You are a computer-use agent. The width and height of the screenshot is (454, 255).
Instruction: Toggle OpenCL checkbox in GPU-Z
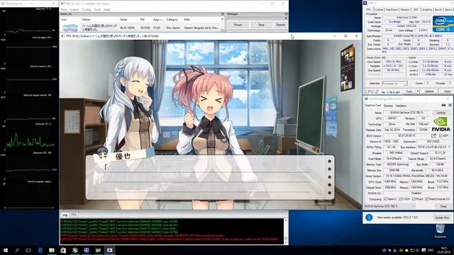pos(385,199)
